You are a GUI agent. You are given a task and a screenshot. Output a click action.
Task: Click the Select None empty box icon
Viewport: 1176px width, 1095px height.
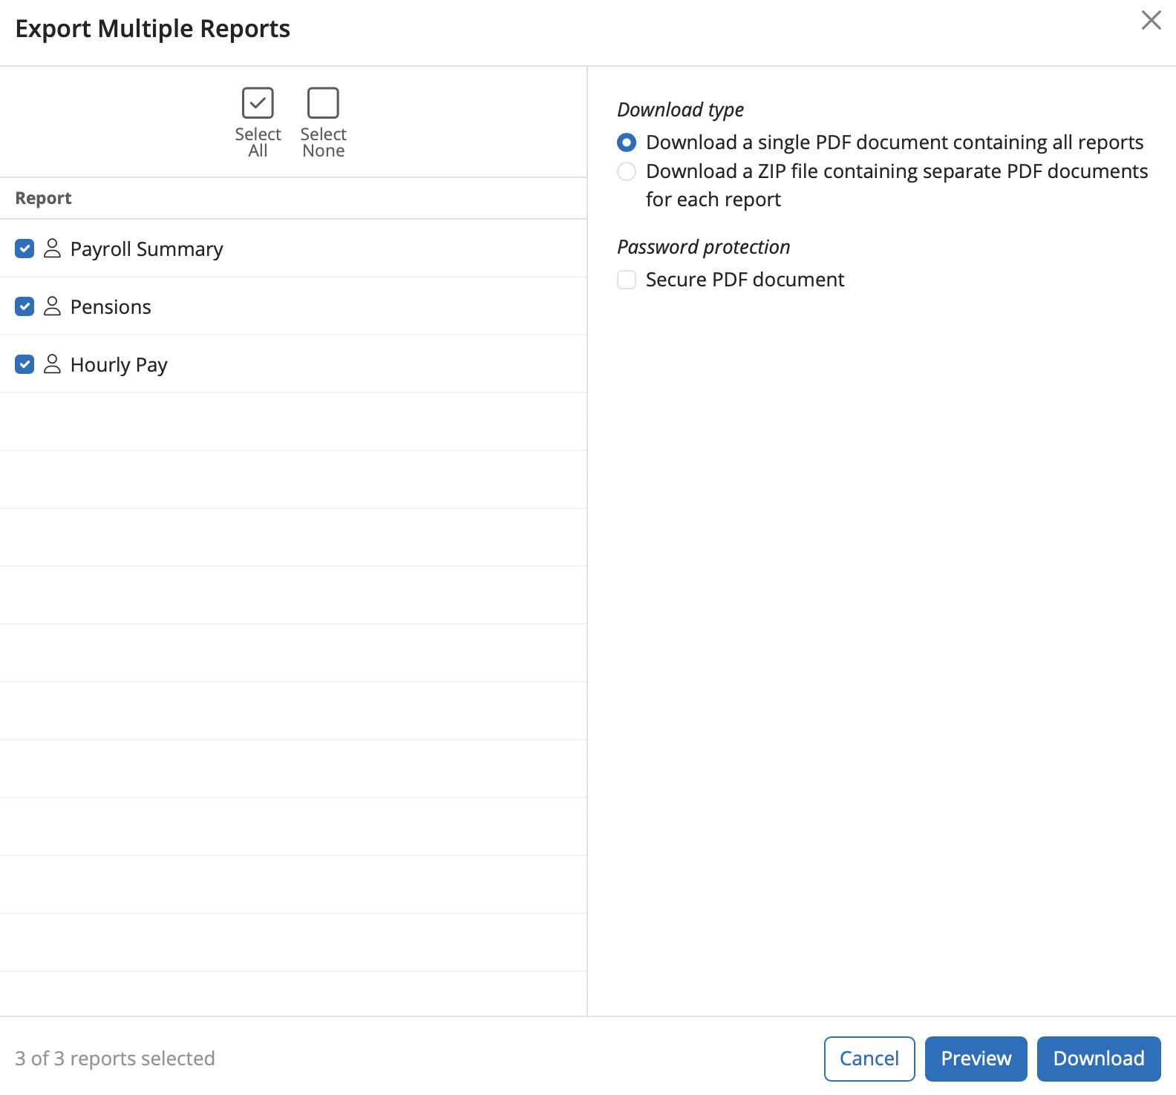pos(323,103)
